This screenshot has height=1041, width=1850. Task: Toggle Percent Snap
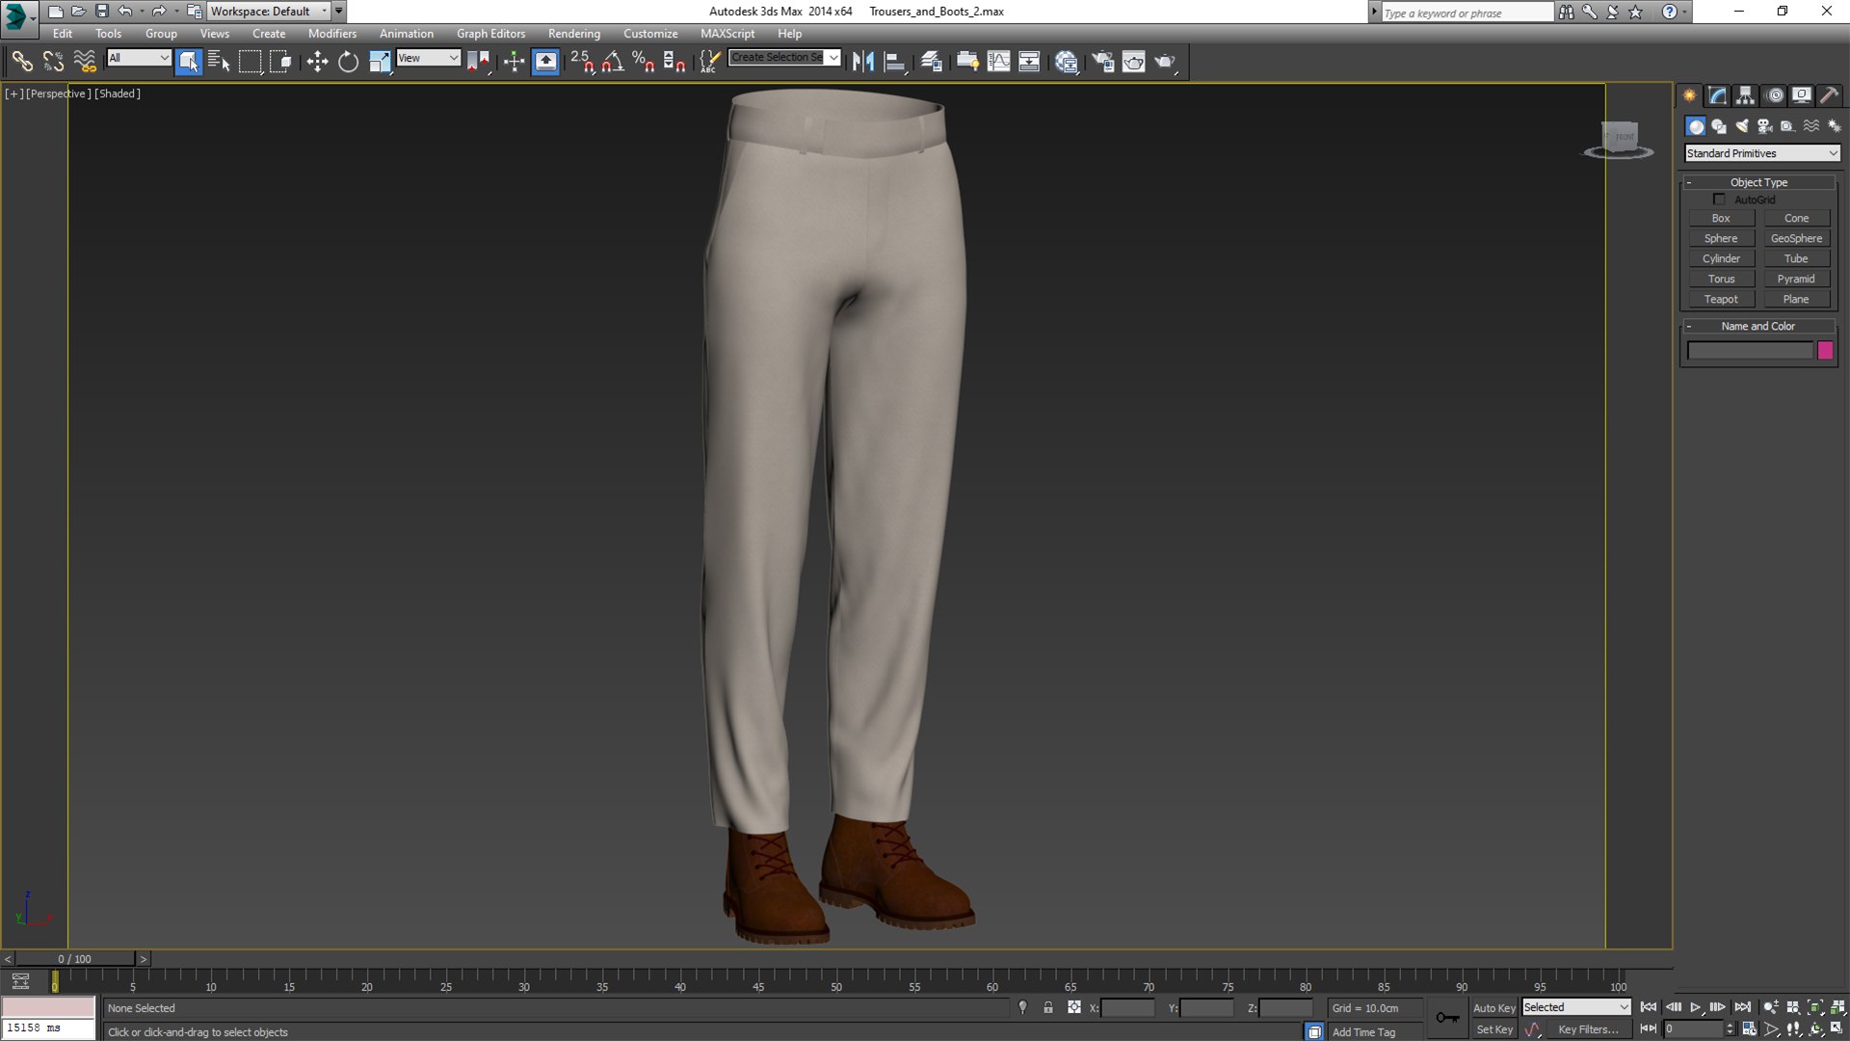pyautogui.click(x=644, y=62)
